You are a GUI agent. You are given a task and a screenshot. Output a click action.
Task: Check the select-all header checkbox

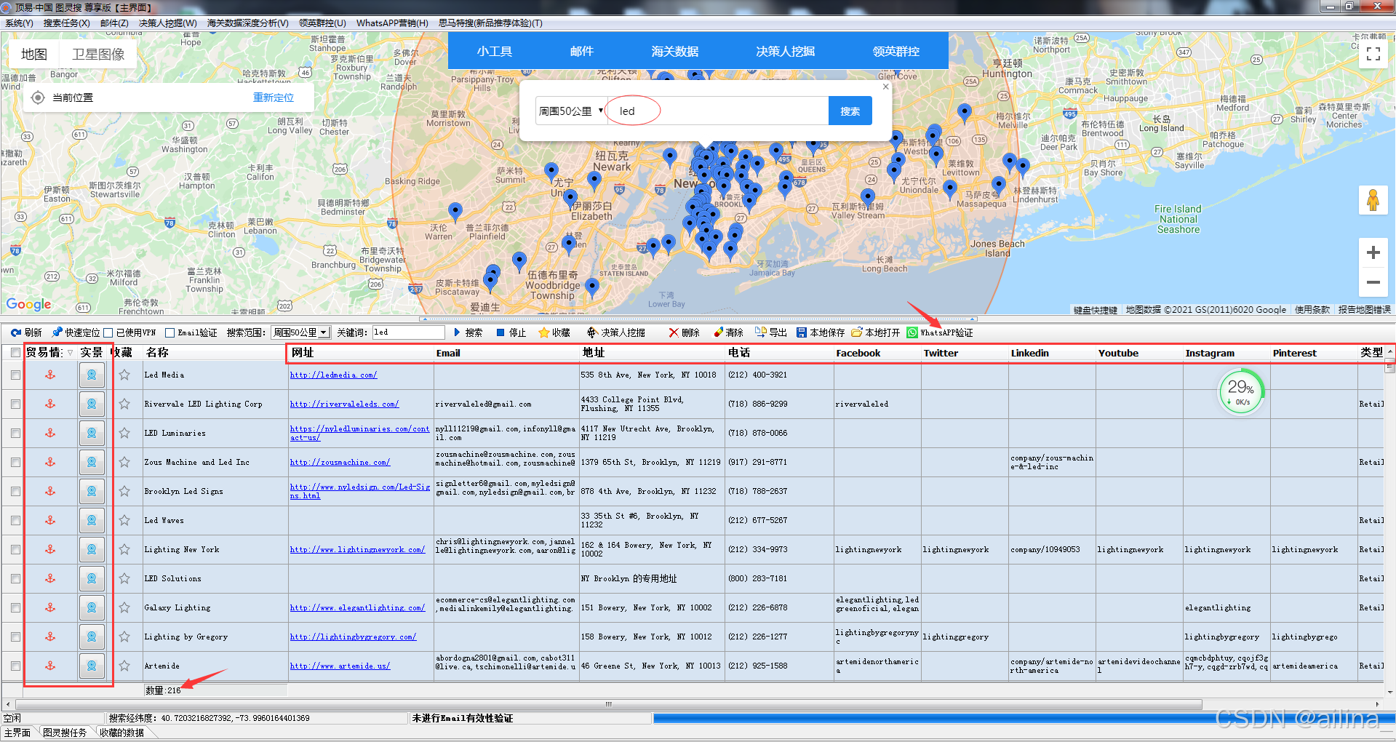[15, 352]
